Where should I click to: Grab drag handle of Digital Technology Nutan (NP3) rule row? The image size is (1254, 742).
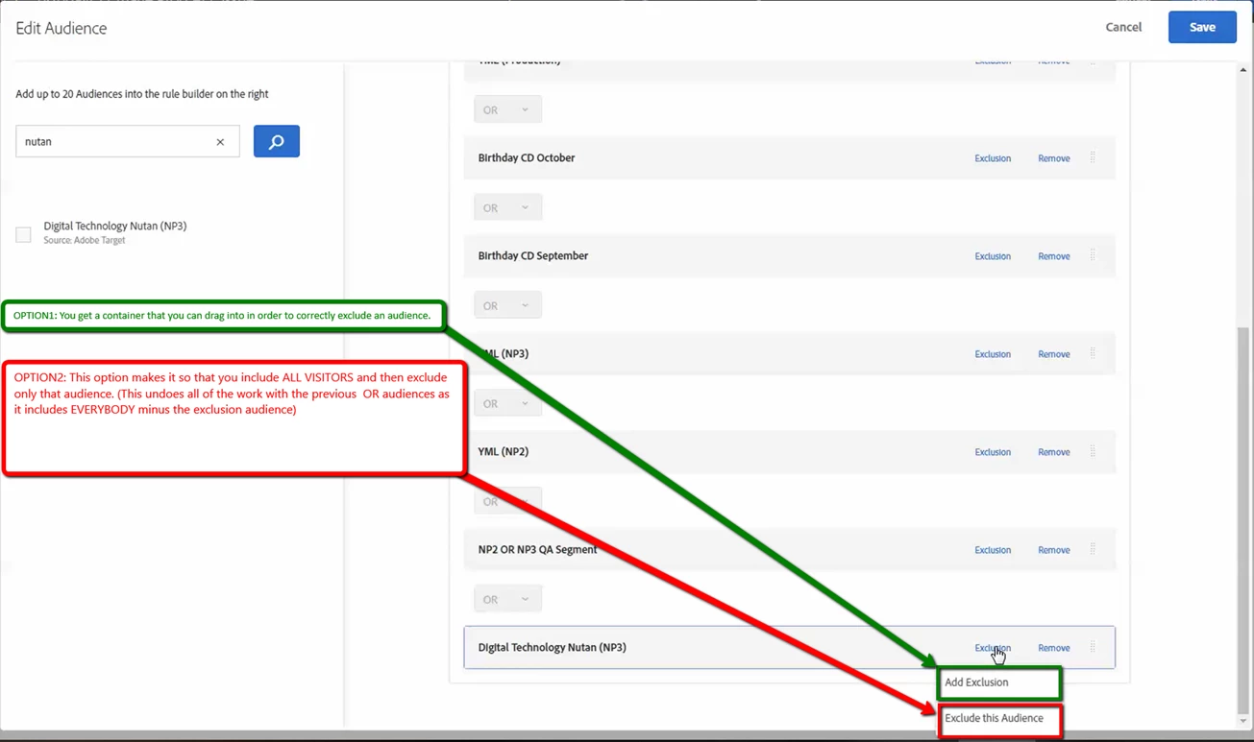point(1093,647)
